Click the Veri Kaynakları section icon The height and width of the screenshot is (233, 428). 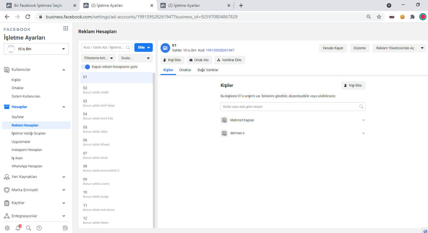6,177
